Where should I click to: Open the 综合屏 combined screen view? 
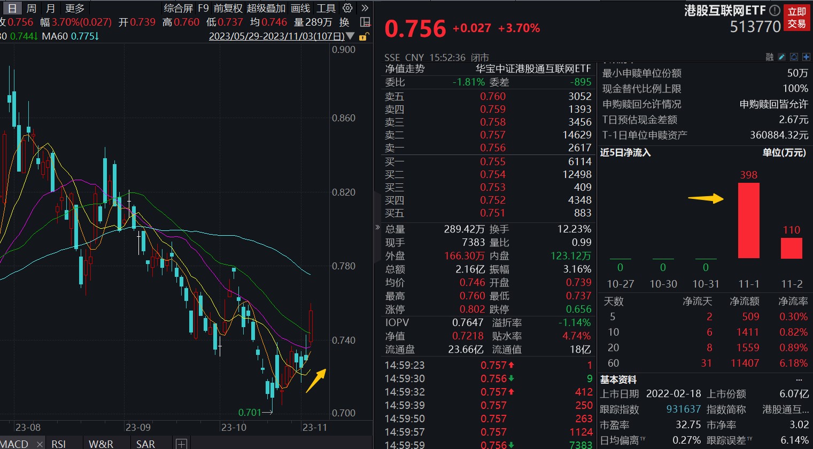point(178,8)
